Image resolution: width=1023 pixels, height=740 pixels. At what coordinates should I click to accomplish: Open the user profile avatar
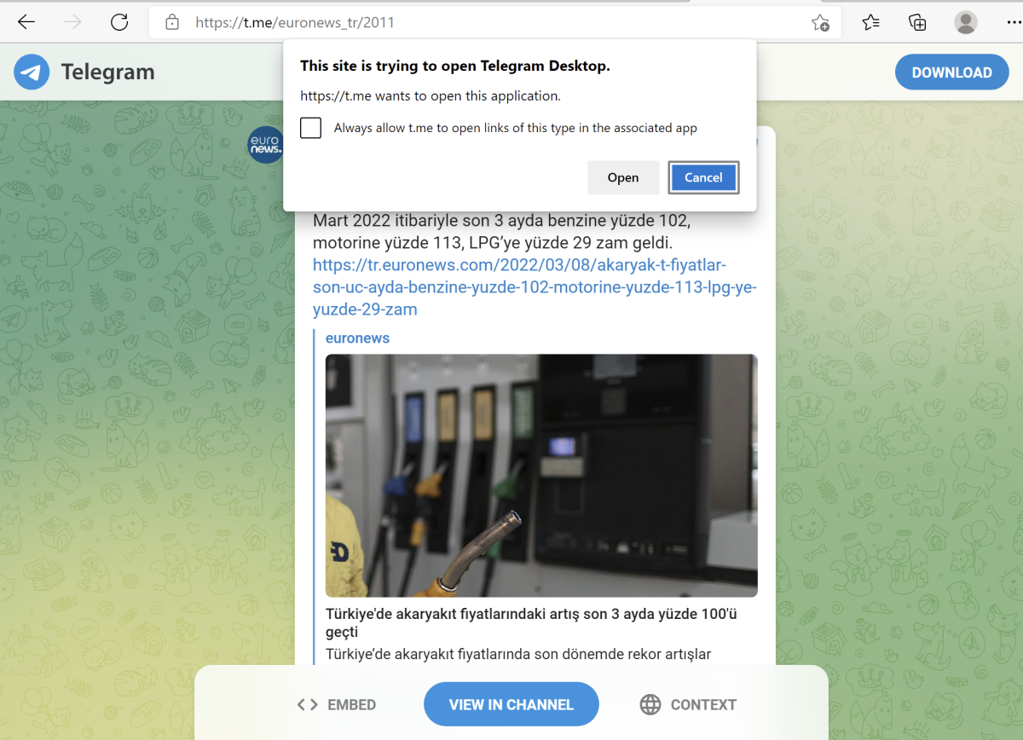tap(965, 23)
